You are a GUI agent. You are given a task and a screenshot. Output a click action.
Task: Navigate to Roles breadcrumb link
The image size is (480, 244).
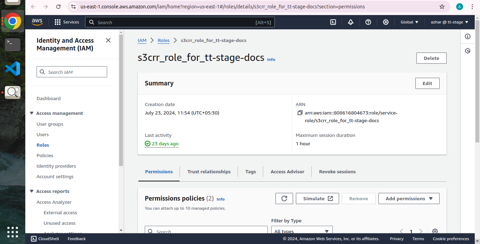pyautogui.click(x=163, y=40)
